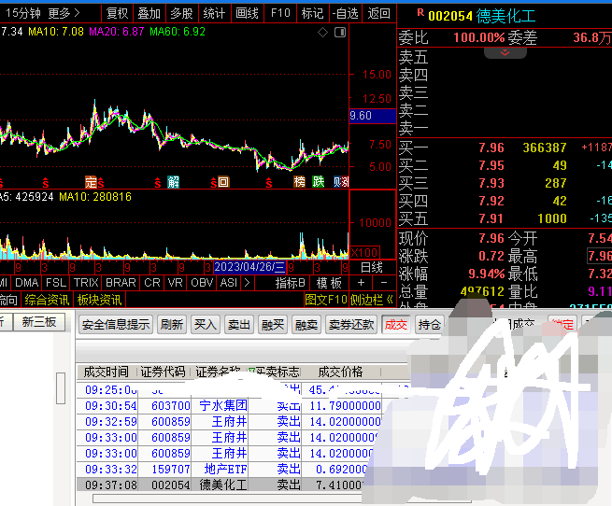Click the 刷新 refresh button

[x=172, y=325]
